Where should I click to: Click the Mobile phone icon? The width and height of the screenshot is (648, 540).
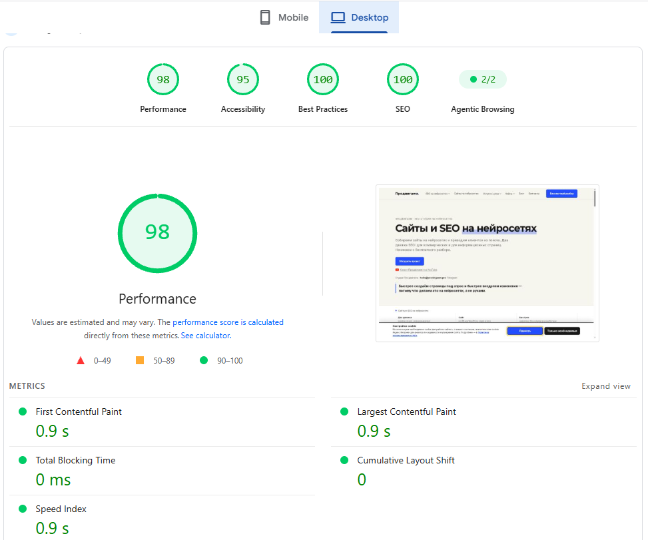(265, 17)
